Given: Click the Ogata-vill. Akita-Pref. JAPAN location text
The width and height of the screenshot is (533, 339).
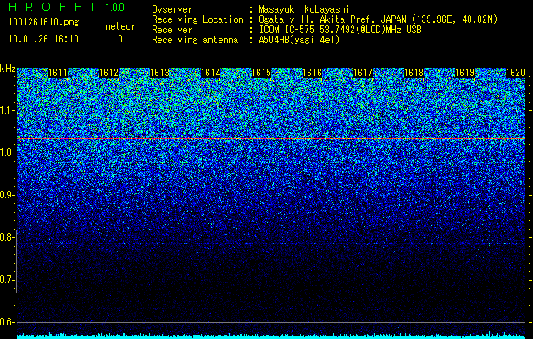Looking at the screenshot, I should [378, 19].
